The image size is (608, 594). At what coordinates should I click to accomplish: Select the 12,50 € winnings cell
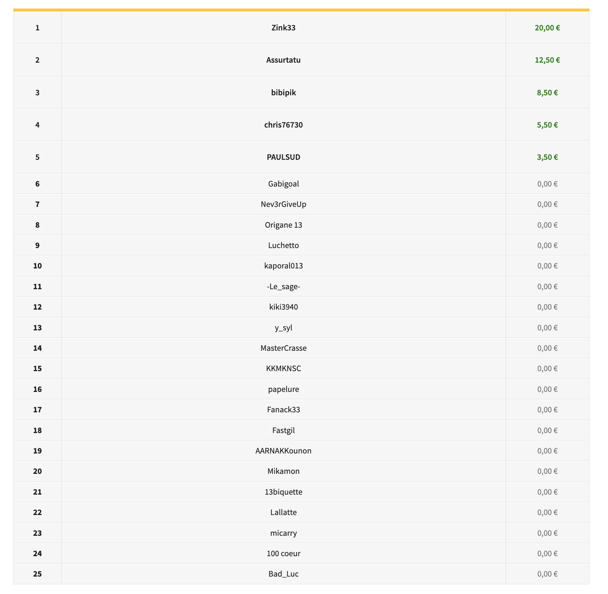(547, 60)
